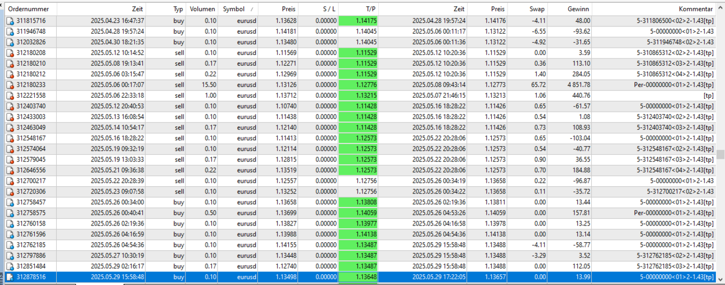Click the icon next to order 312180212

click(x=10, y=74)
